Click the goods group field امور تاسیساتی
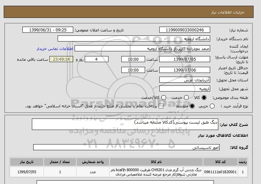The image size is (261, 184). [126, 147]
